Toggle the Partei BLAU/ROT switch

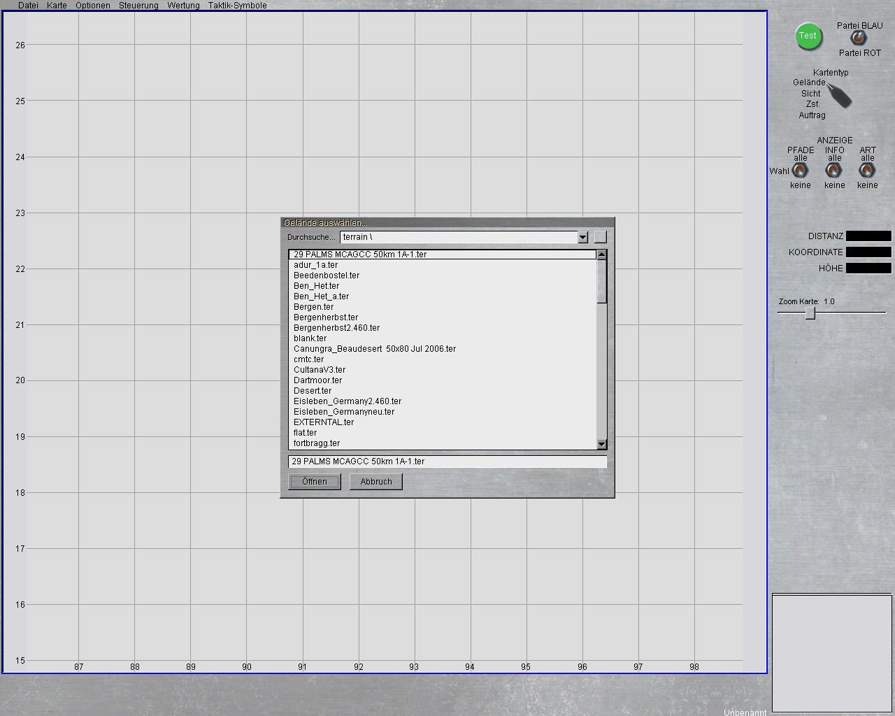click(858, 38)
